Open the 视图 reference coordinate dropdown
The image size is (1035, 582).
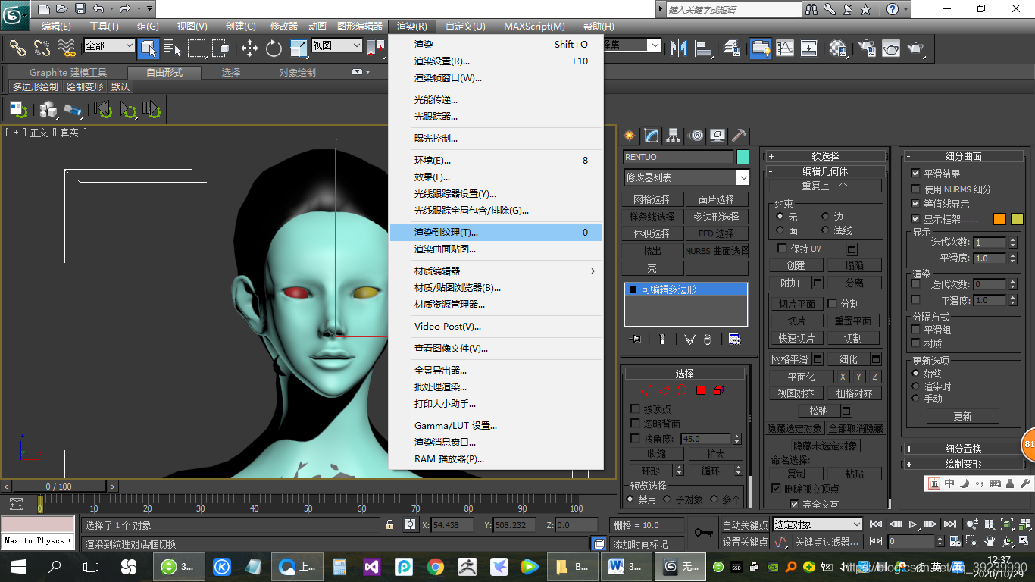point(337,45)
